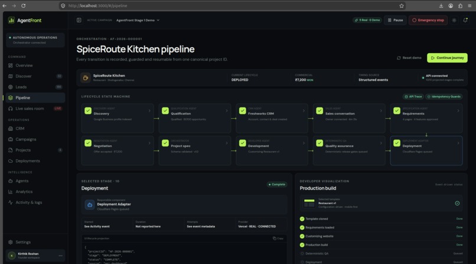Click the Quality assurance stage checkmark

319,143
